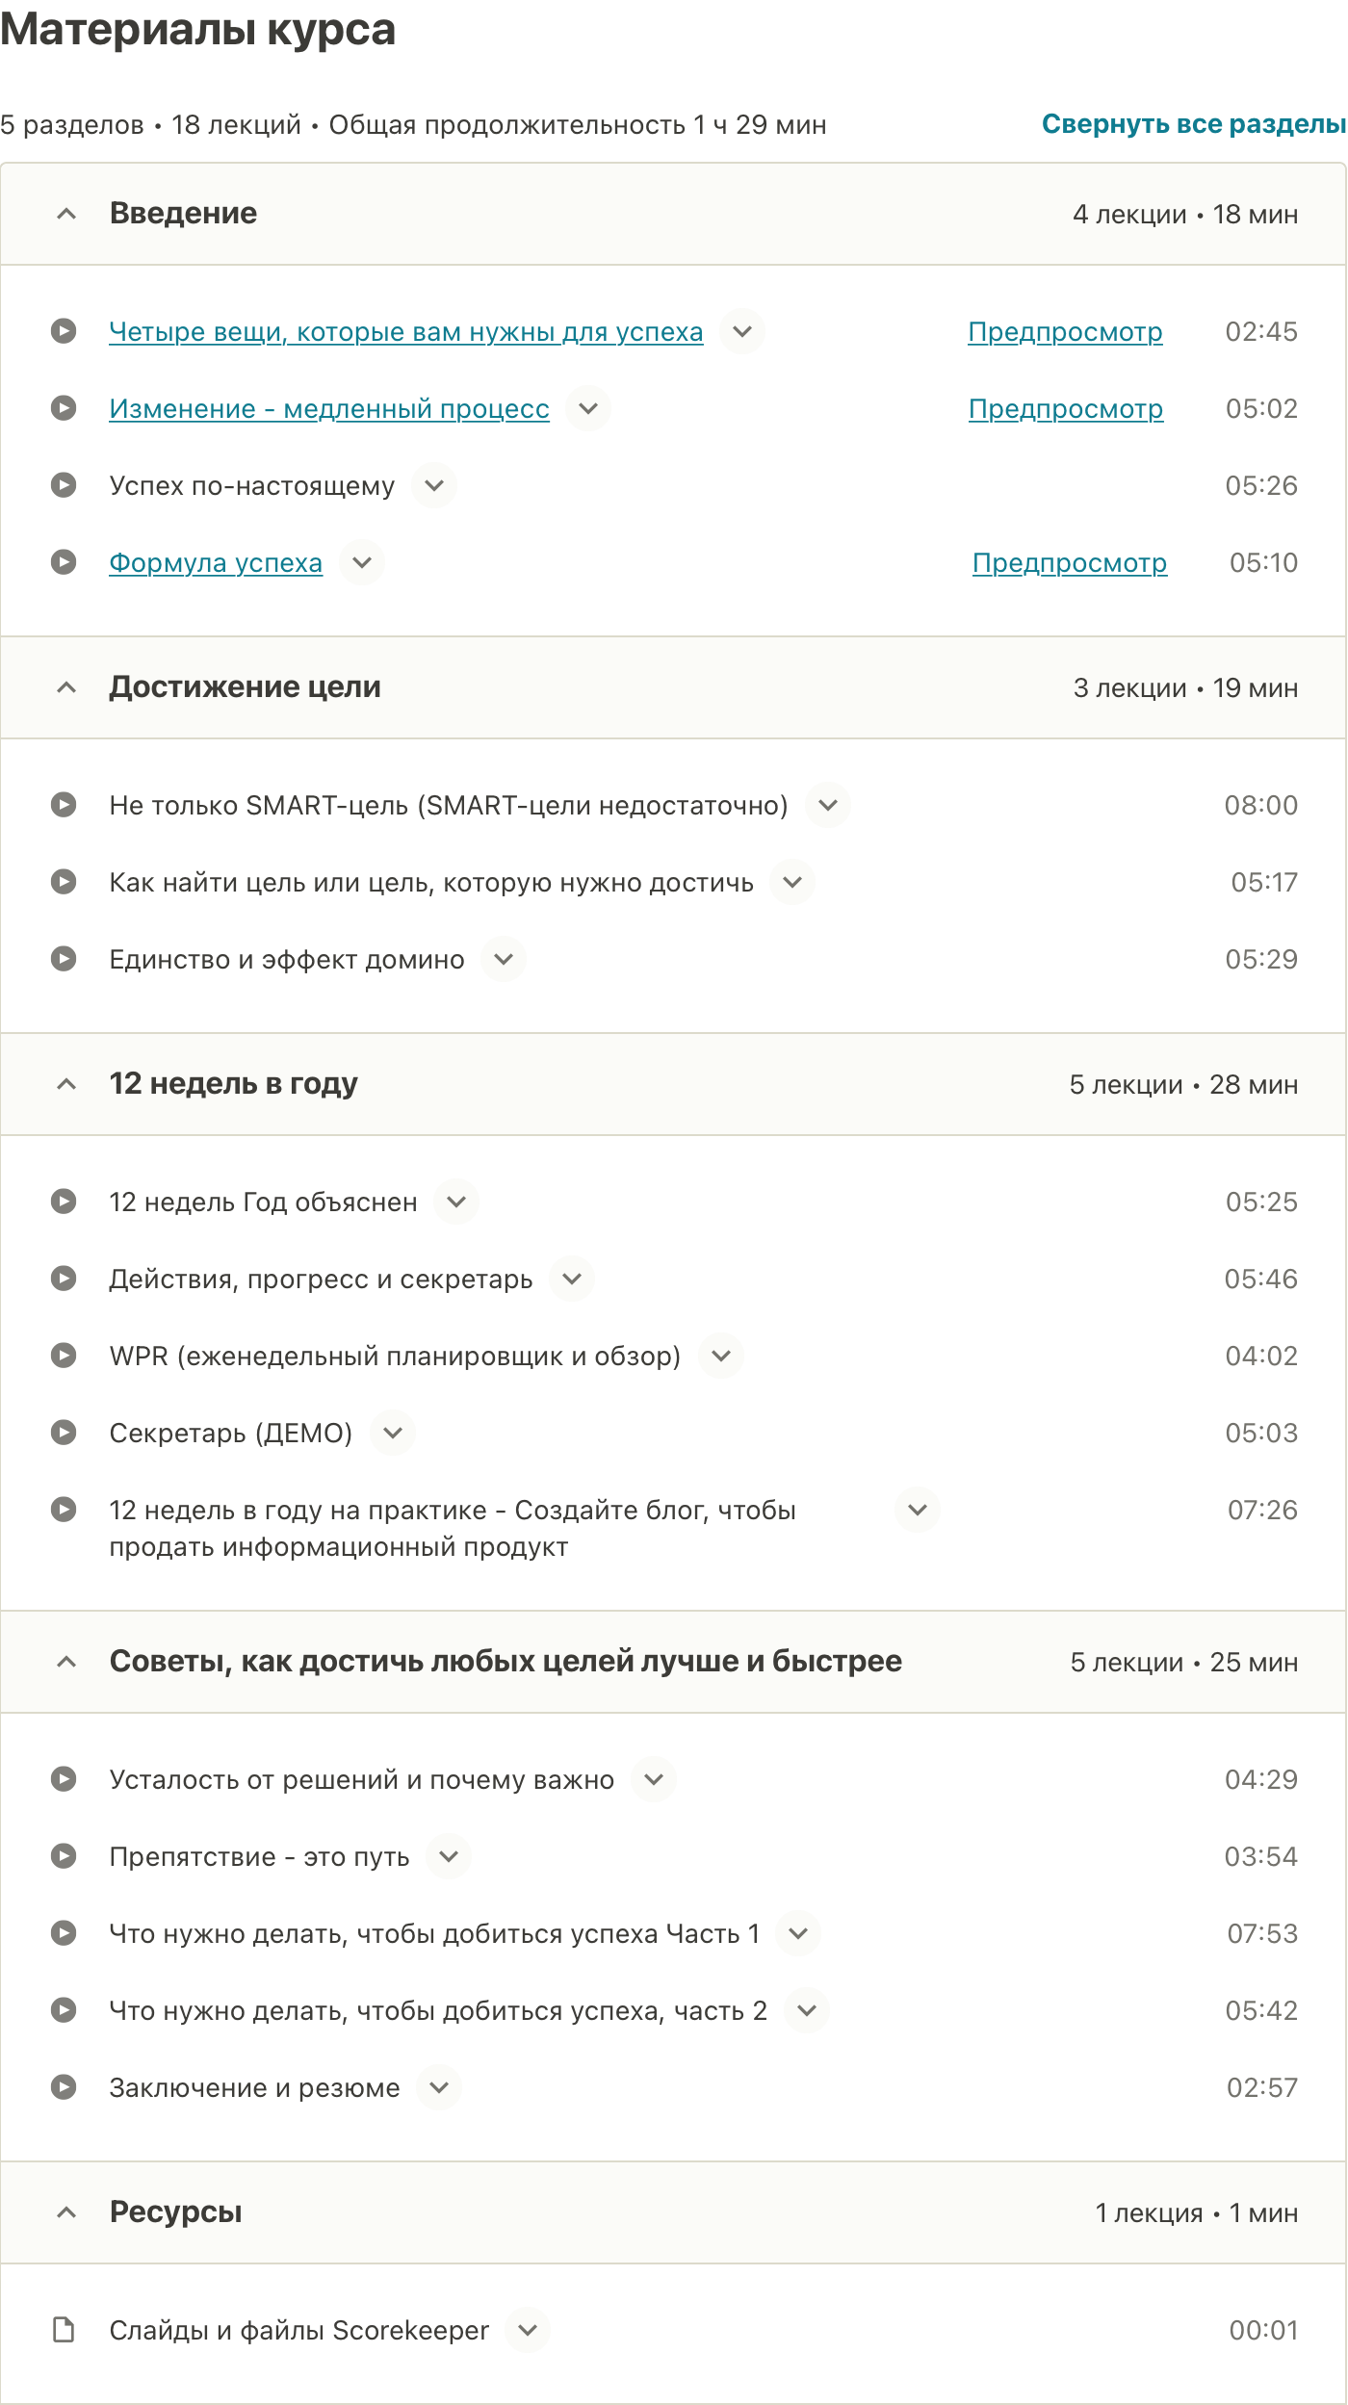Click play icon beside 'Препятствие - это путь'
Image resolution: width=1348 pixels, height=2405 pixels.
[64, 1856]
